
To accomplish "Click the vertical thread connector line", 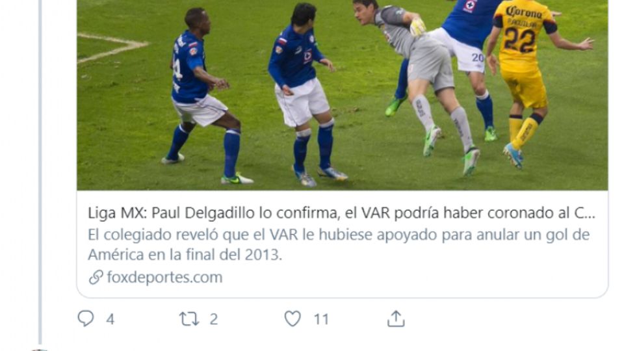I will click(40, 171).
